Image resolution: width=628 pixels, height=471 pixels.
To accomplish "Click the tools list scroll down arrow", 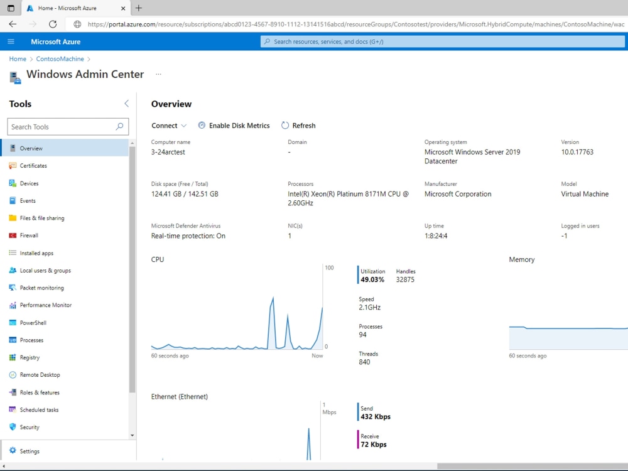I will click(132, 435).
